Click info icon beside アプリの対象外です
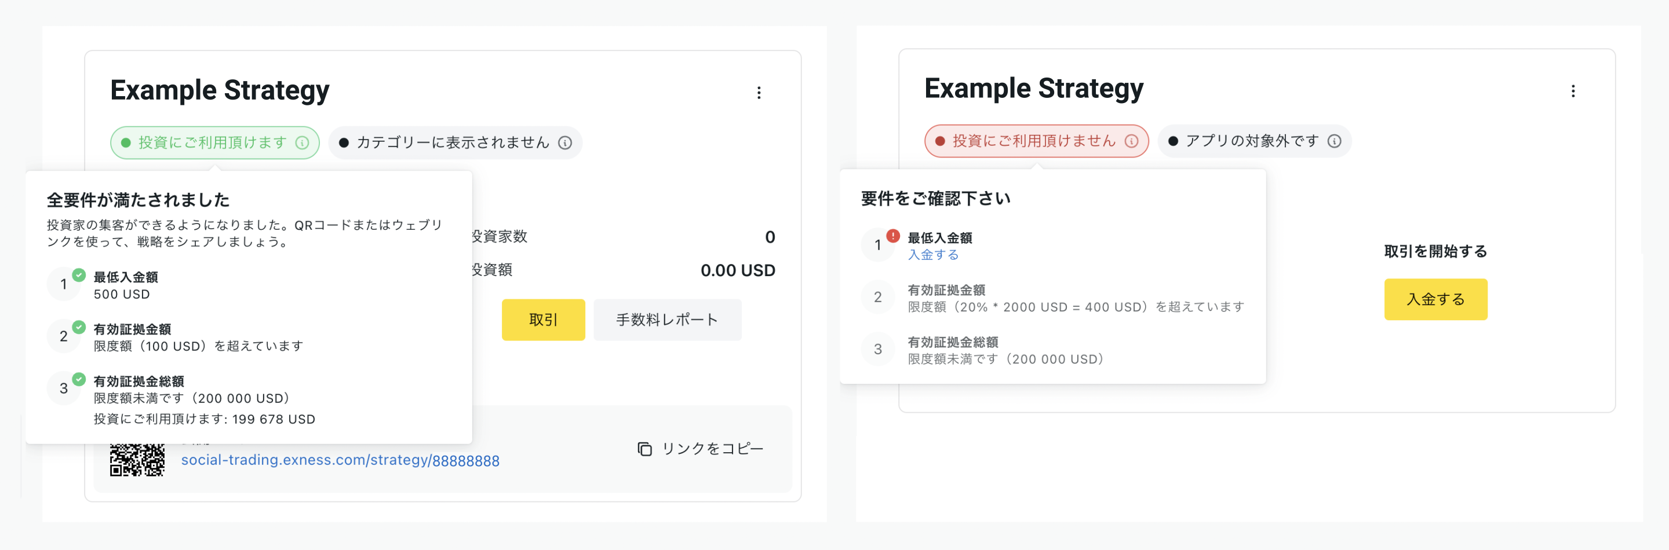Viewport: 1669px width, 550px height. click(x=1334, y=141)
